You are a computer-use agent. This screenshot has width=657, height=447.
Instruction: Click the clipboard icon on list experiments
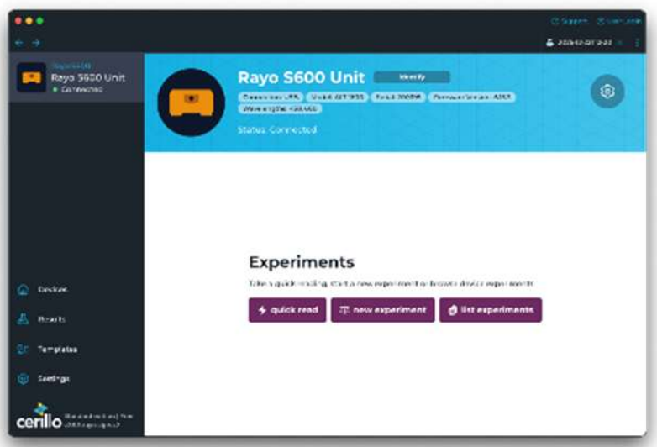coord(453,310)
